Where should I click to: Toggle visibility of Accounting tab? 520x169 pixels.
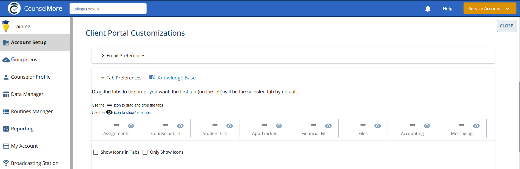point(427,126)
